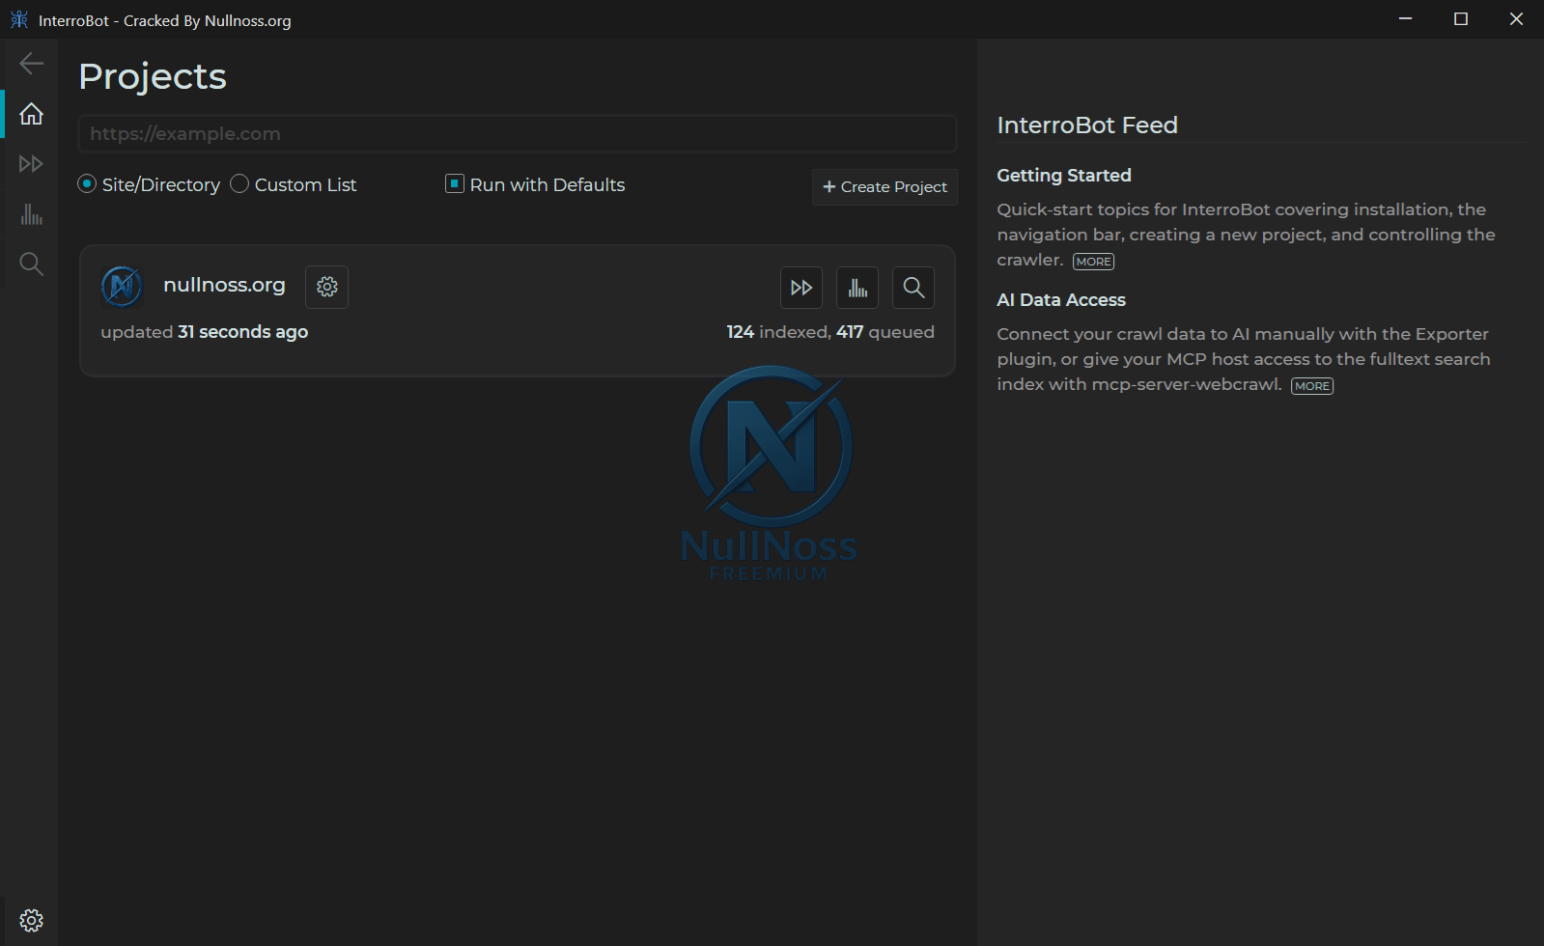
Task: Open the nullnoss.org project name
Action: pos(224,285)
